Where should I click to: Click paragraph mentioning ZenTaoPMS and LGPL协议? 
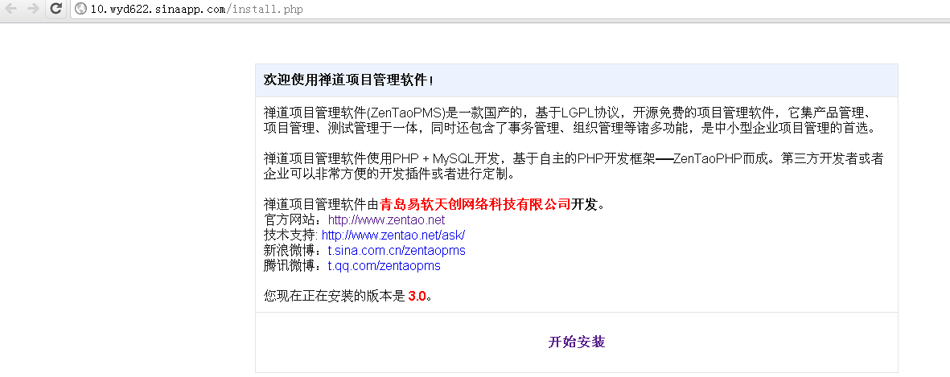point(570,121)
